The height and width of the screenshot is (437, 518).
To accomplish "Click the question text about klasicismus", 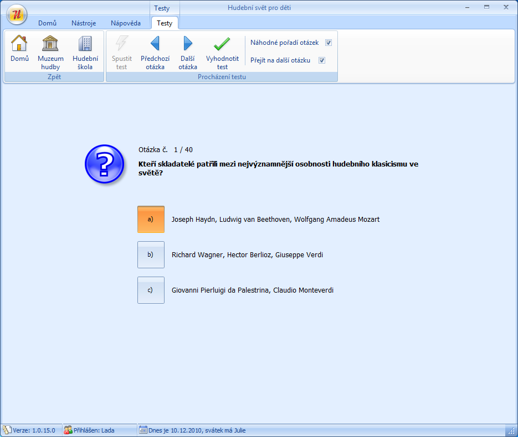I will click(x=278, y=168).
